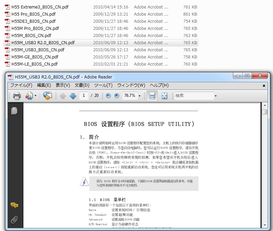This screenshot has width=273, height=231.
Task: Click the 861 KB size cell
Action: point(190,14)
